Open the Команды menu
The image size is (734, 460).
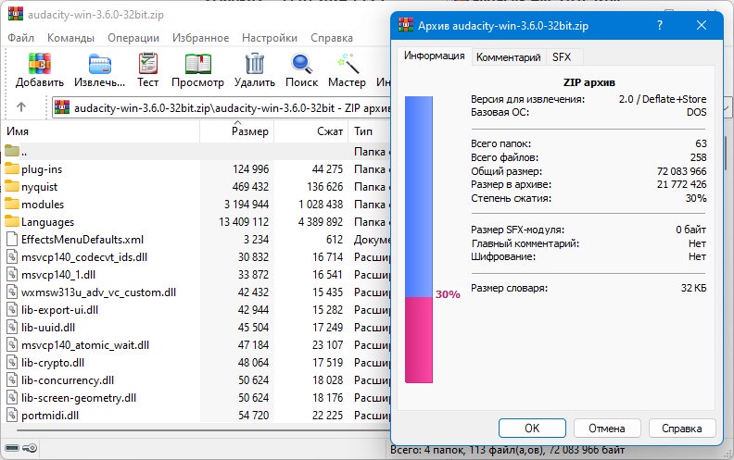click(70, 38)
